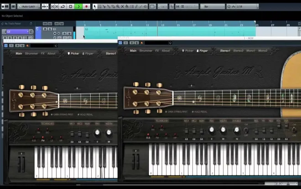Click the Play button in transport
Image resolution: width=301 pixels, height=189 pixels.
pos(78,6)
